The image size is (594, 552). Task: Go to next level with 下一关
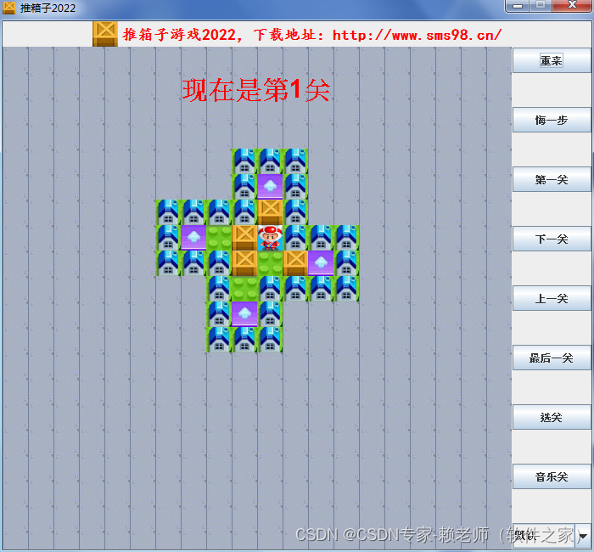(552, 239)
